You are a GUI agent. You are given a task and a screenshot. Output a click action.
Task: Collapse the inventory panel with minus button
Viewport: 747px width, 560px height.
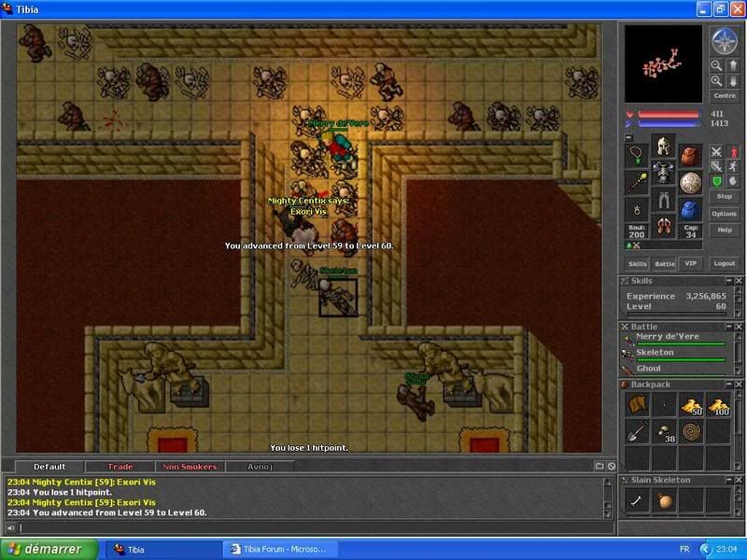click(628, 137)
